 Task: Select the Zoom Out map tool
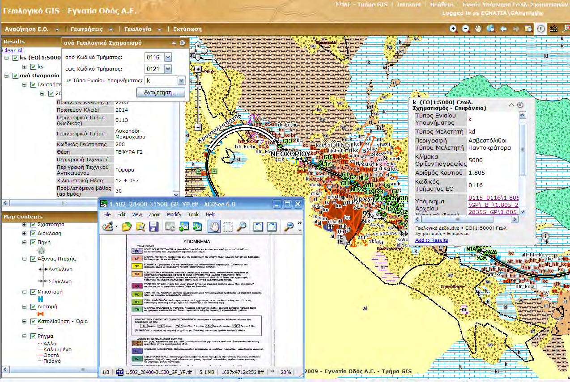click(466, 29)
